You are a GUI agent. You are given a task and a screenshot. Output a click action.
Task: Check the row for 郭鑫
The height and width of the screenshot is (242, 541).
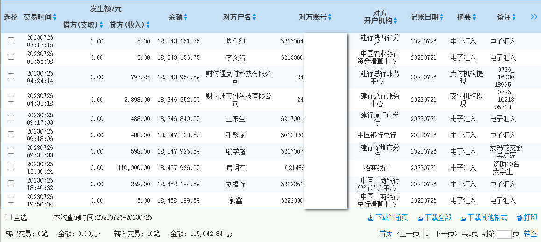pyautogui.click(x=11, y=199)
